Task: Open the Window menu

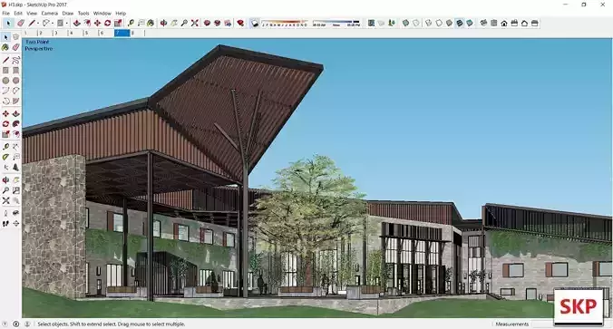Action: click(x=102, y=14)
